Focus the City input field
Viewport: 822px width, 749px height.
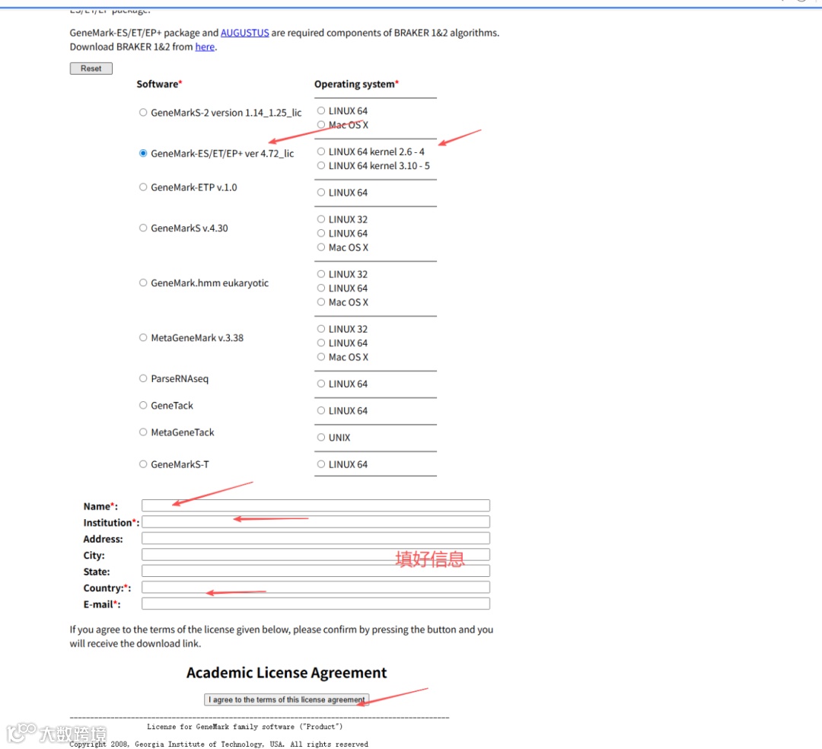316,555
